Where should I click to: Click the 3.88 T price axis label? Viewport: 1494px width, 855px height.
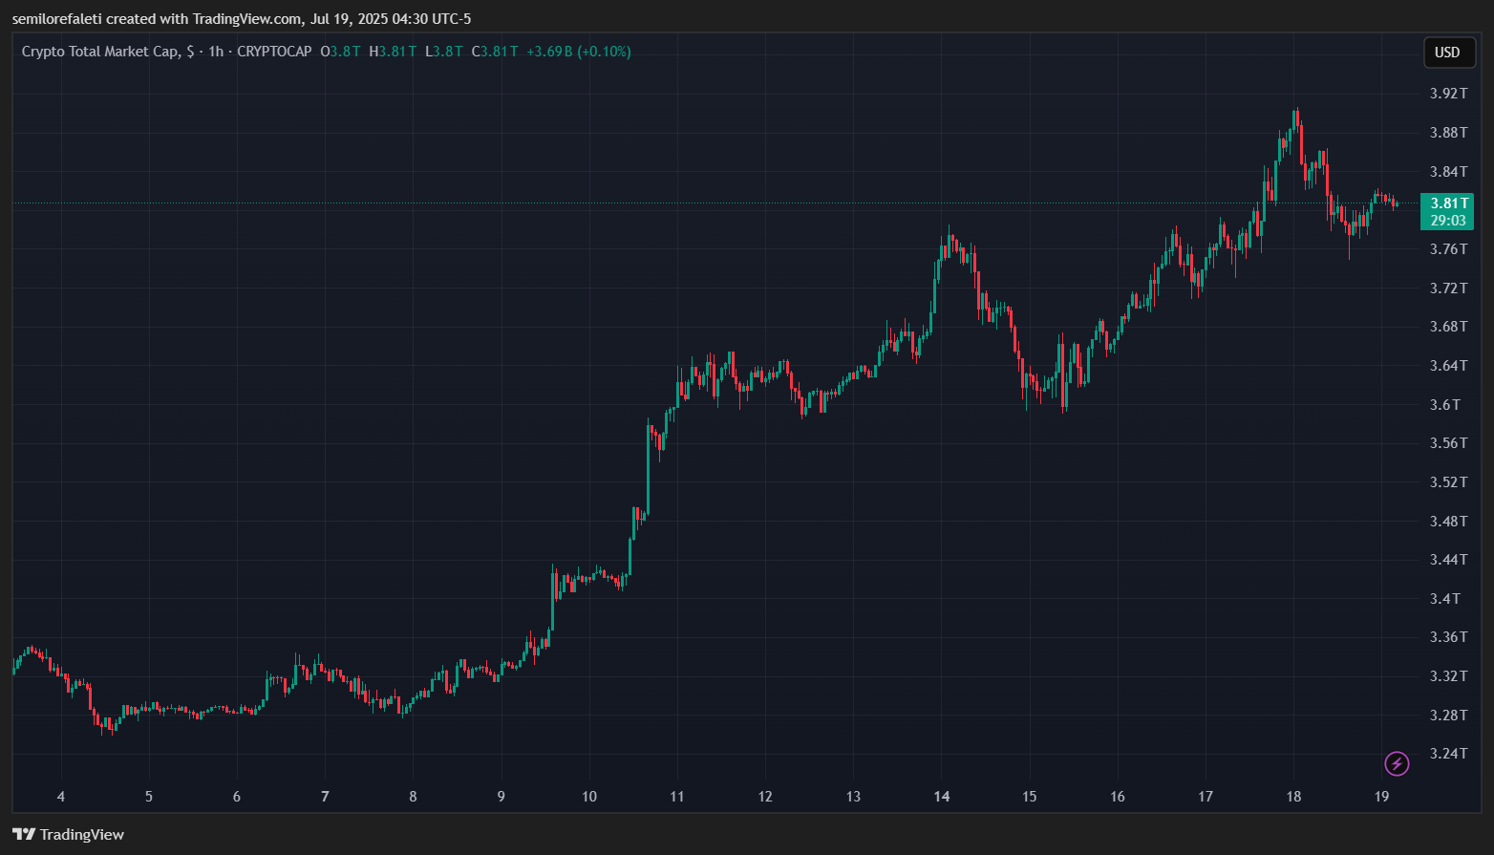pos(1448,133)
